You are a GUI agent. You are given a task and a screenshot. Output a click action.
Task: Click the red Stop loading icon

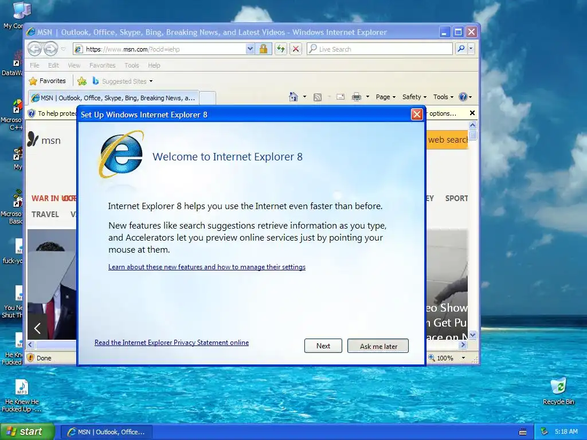296,49
